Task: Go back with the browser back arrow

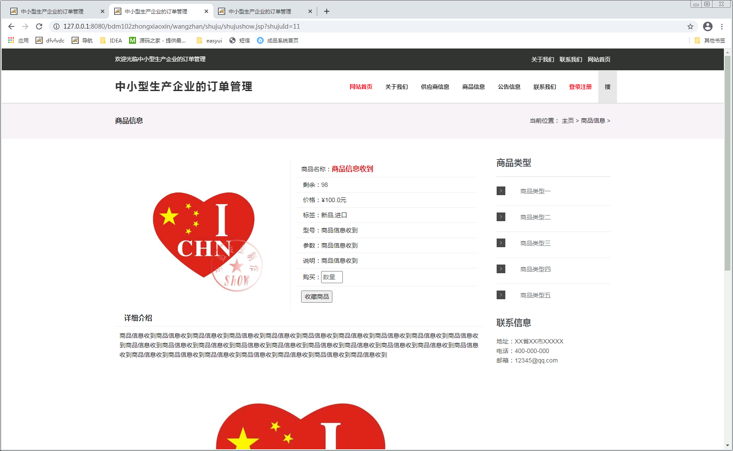Action: (x=11, y=26)
